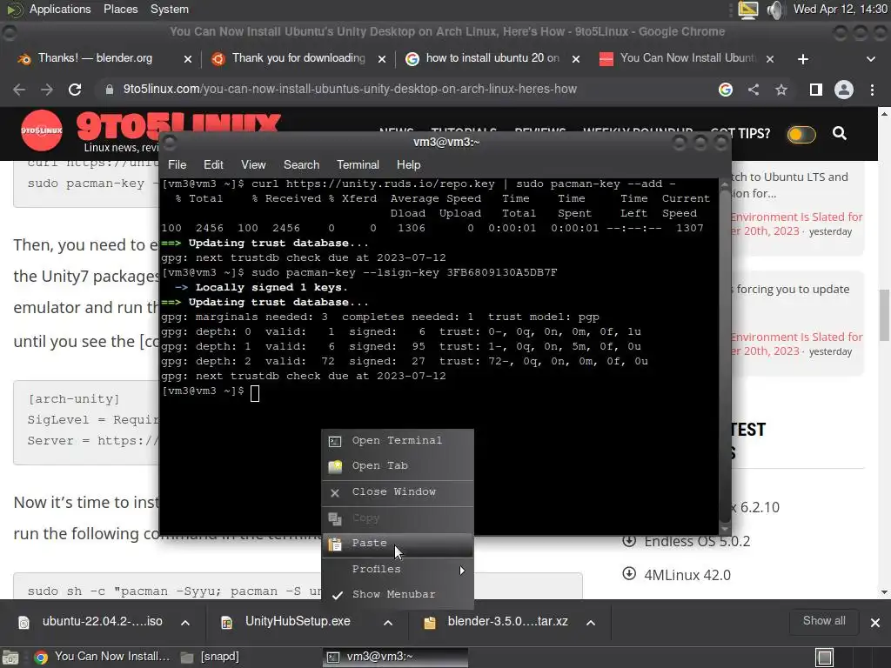Screen dimensions: 891x668
Task: Open the terminal Edit menu
Action: 213,164
